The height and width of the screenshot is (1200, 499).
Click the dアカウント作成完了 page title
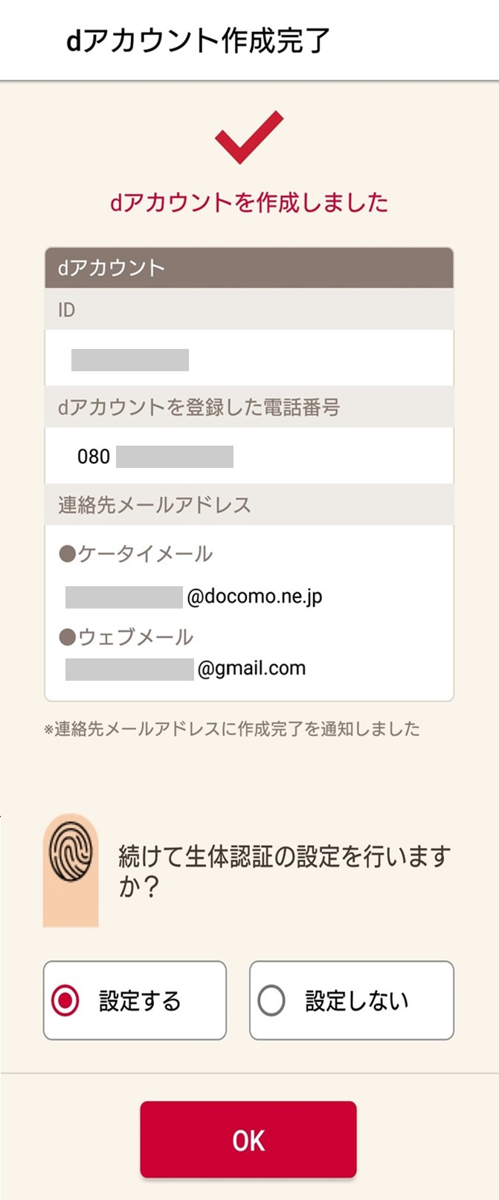[198, 40]
